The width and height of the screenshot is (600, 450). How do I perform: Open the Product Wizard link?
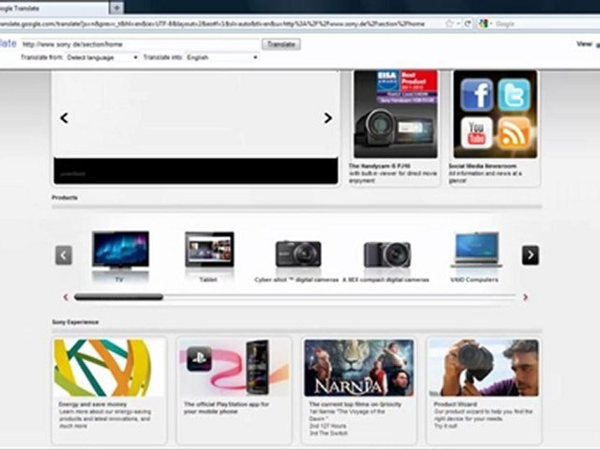[455, 404]
